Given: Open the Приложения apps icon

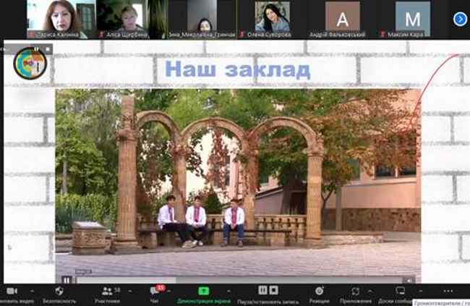Looking at the screenshot, I should coord(356,291).
